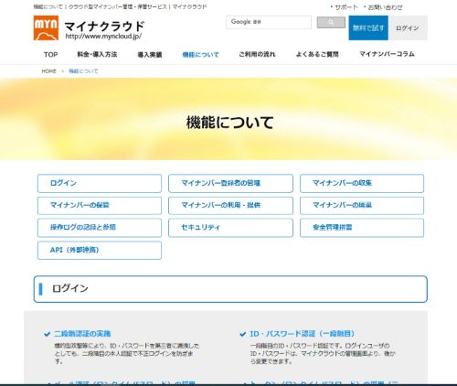Jump to マイナンバー登録者の管理 section
Screen dimensions: 457x386
tap(230, 183)
